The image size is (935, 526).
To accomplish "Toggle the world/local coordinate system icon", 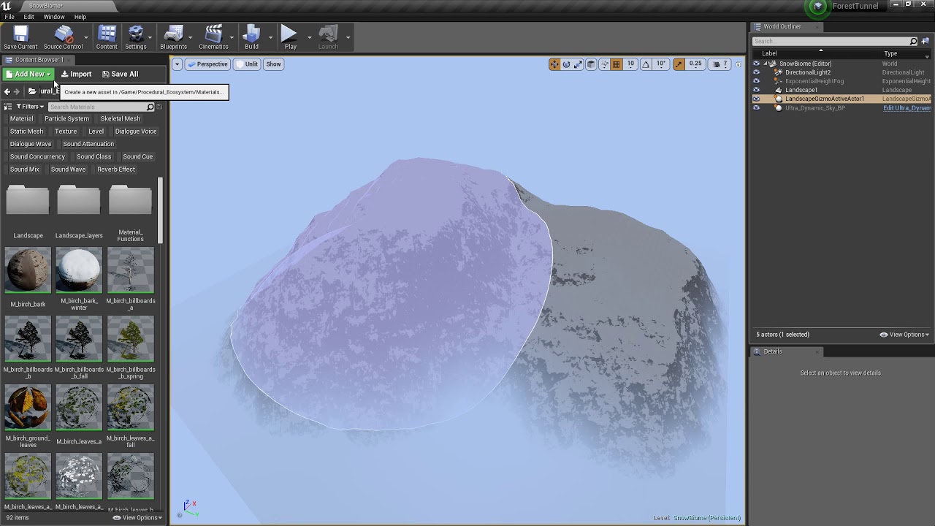I will [x=591, y=64].
